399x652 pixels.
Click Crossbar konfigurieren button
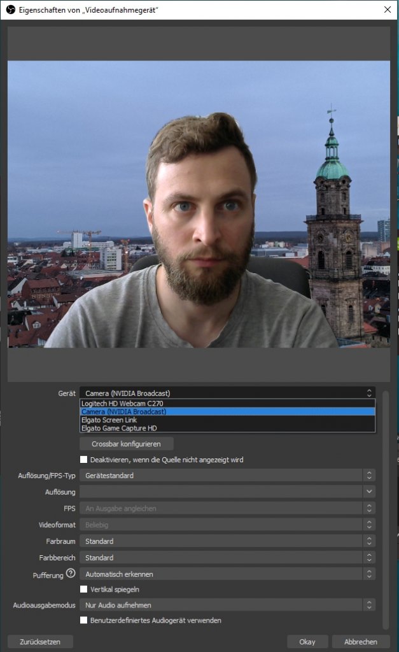[x=127, y=444]
